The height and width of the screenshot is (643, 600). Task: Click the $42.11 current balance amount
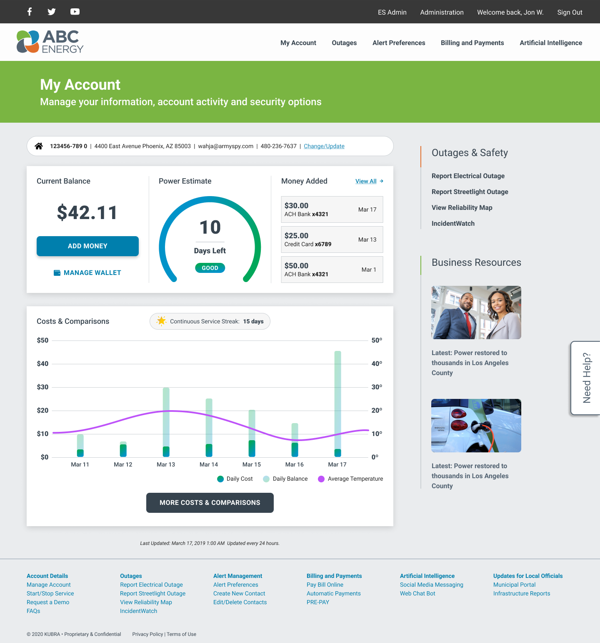(x=87, y=213)
